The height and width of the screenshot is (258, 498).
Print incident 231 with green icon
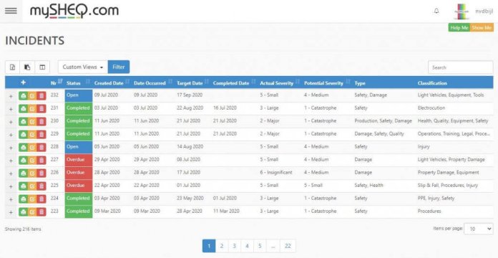point(23,109)
